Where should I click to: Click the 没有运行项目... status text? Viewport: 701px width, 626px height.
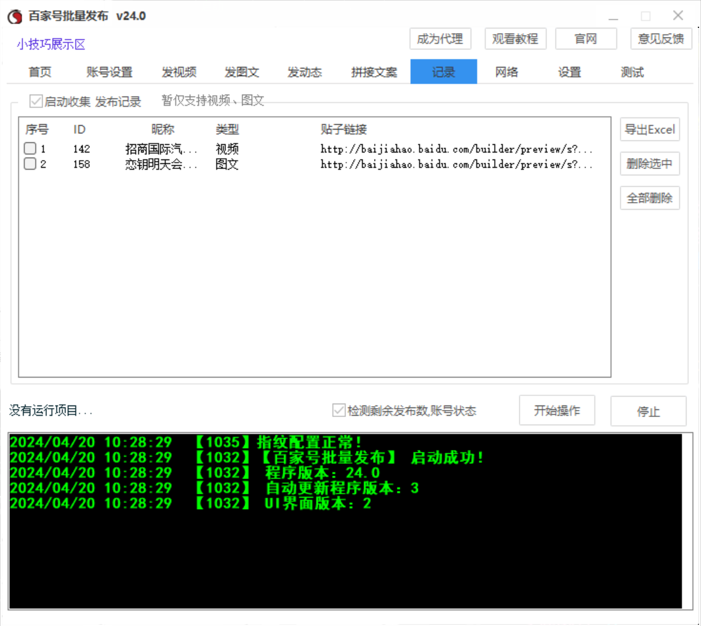(x=51, y=411)
